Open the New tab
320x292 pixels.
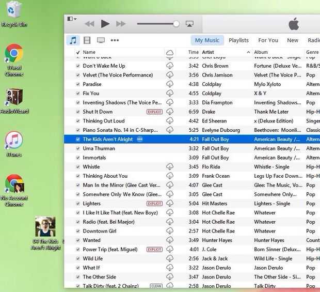point(293,40)
